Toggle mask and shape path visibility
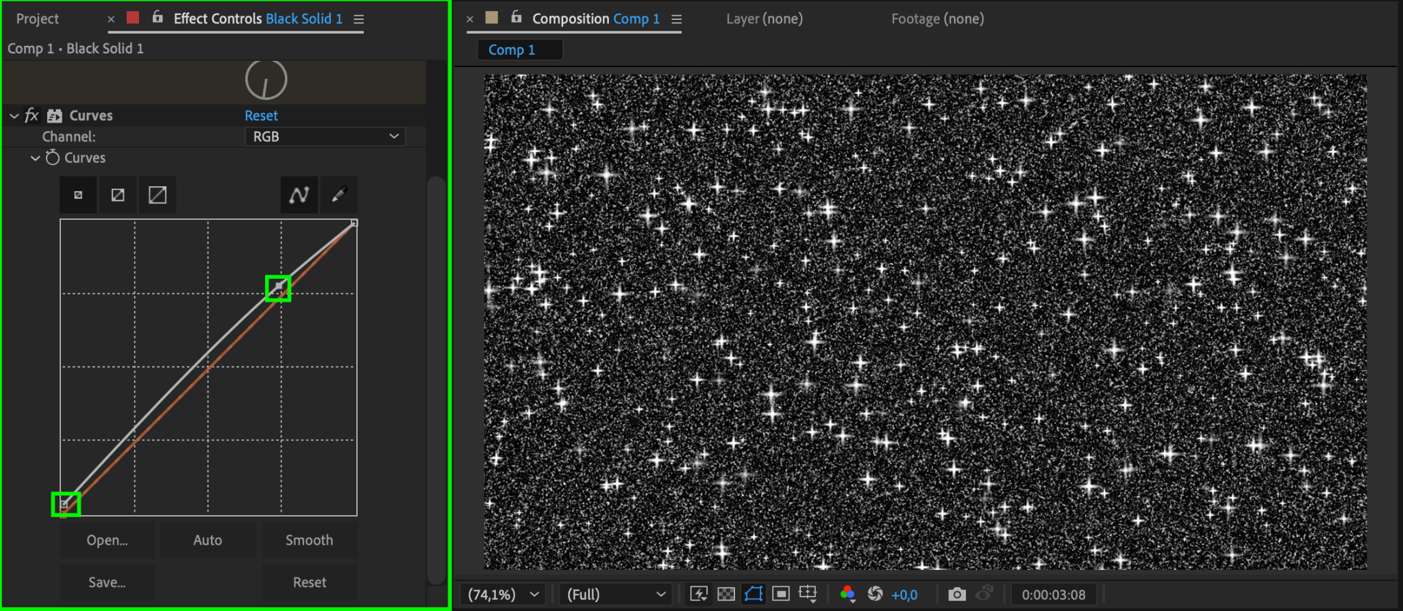The width and height of the screenshot is (1403, 611). [754, 595]
